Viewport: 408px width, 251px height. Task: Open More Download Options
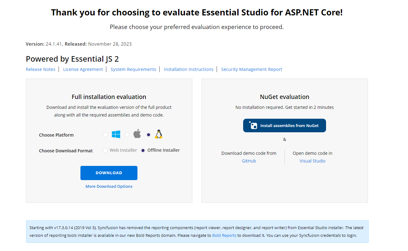pyautogui.click(x=109, y=186)
